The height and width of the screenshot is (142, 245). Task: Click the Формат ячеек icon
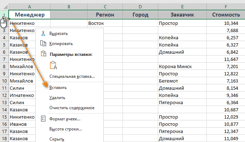coord(43,119)
